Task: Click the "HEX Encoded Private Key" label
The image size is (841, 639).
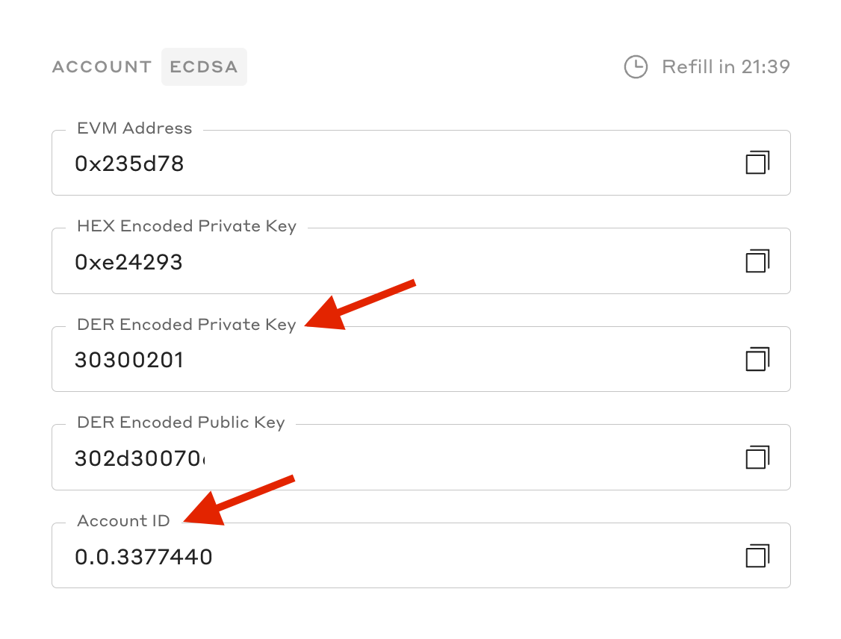Action: pos(187,226)
